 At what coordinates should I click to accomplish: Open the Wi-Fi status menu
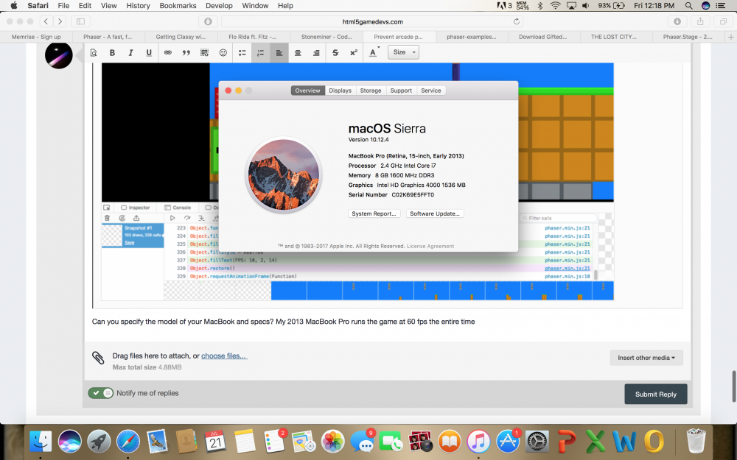coord(556,6)
